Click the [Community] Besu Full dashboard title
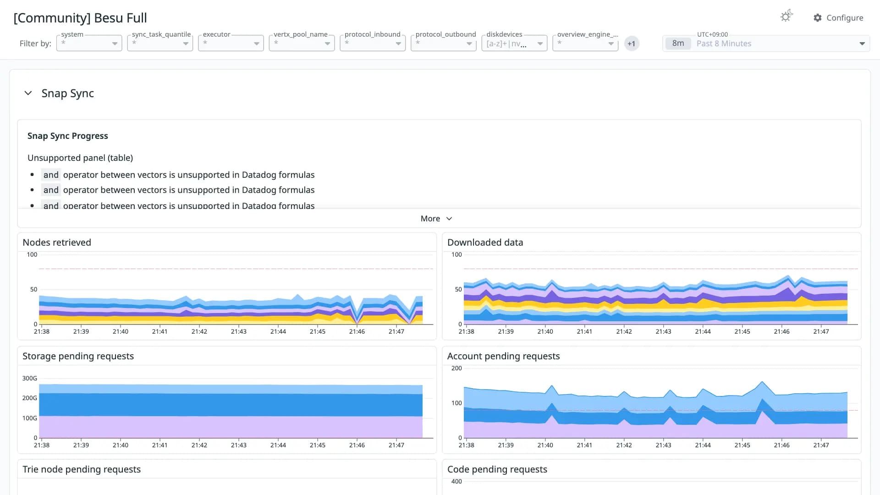The width and height of the screenshot is (880, 495). (x=80, y=18)
